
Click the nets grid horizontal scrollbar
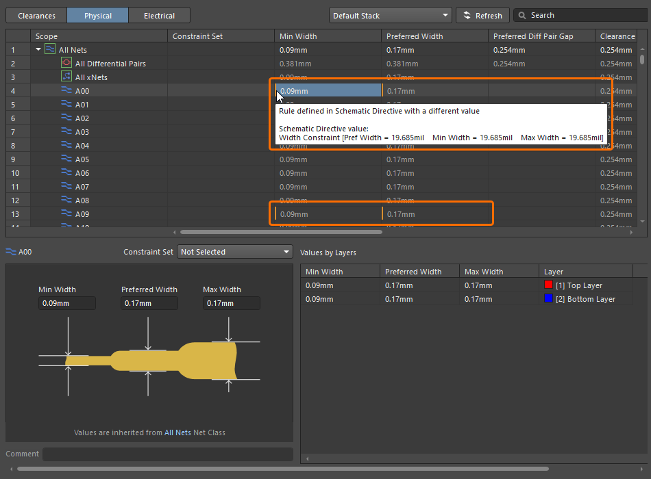click(x=281, y=232)
